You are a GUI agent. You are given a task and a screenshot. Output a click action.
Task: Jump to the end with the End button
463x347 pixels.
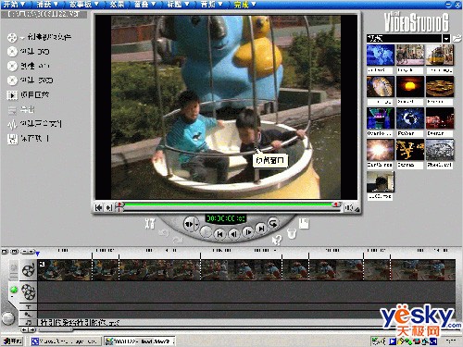click(x=261, y=229)
